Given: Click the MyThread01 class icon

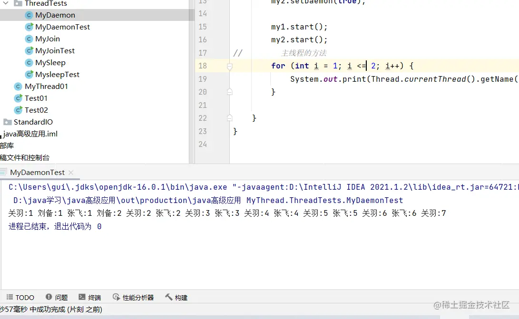Looking at the screenshot, I should coord(19,87).
